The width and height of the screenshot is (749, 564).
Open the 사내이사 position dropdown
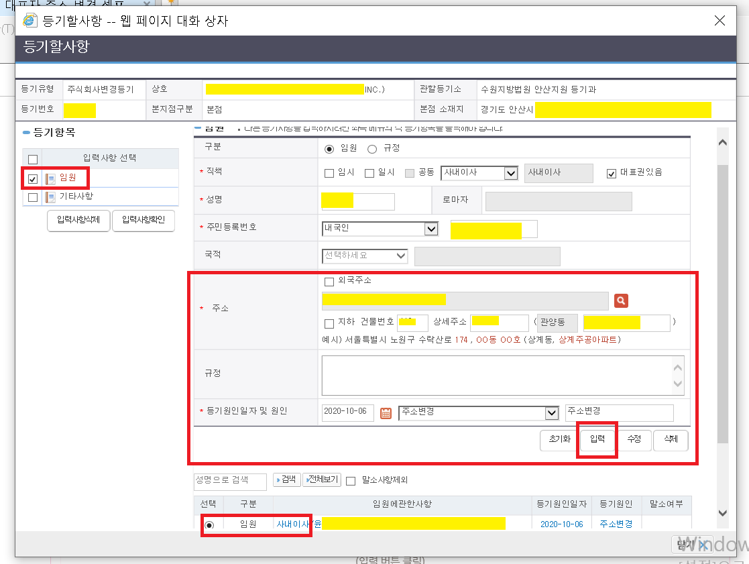tap(510, 172)
